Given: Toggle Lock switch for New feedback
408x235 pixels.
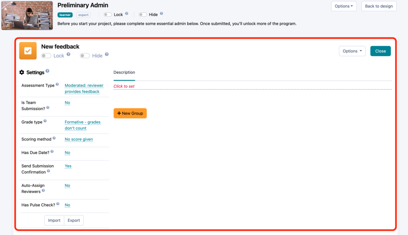Looking at the screenshot, I should tap(46, 56).
